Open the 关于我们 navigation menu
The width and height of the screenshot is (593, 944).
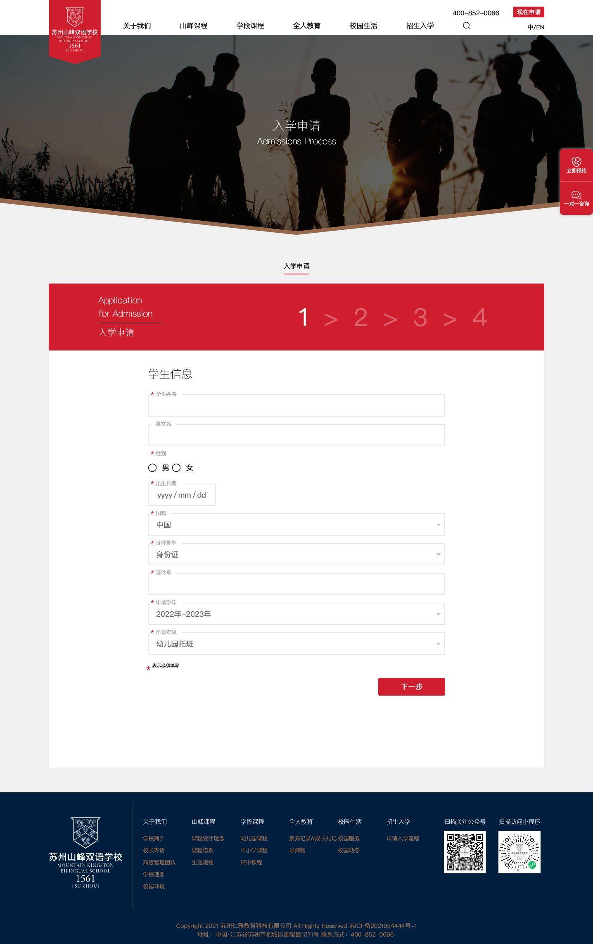(137, 26)
